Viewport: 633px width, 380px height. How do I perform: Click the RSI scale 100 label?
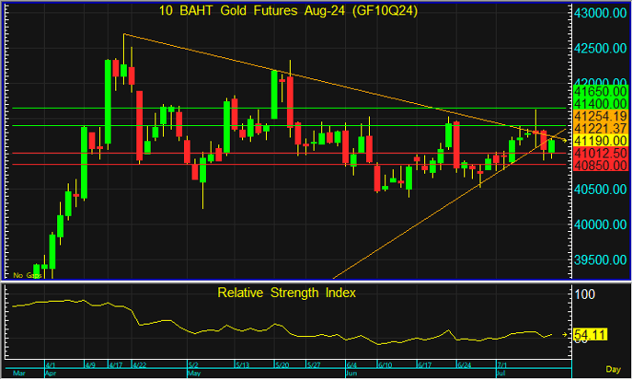pos(585,294)
